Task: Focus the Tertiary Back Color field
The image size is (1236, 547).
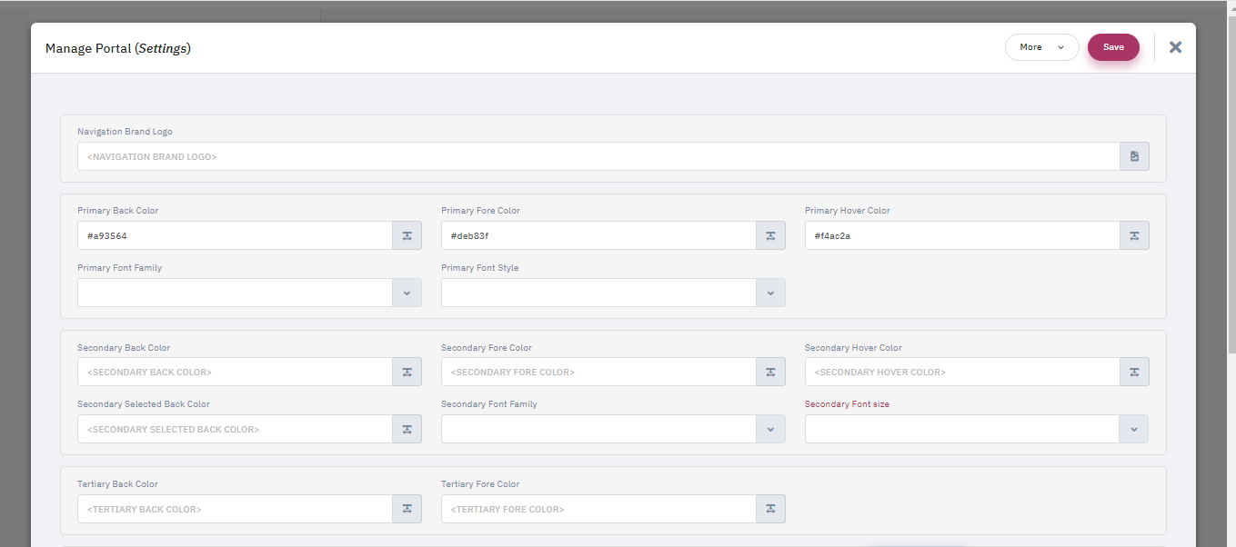Action: click(235, 509)
